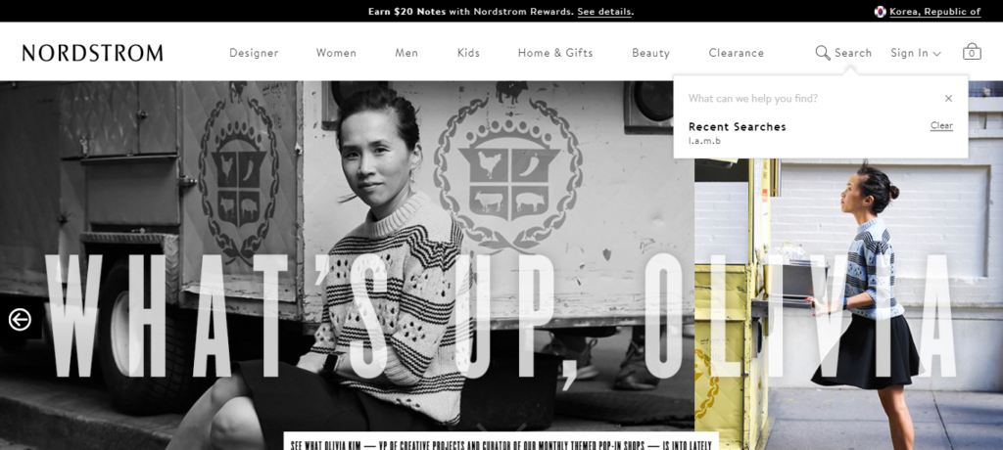
Task: Close the search panel with X
Action: click(x=948, y=99)
